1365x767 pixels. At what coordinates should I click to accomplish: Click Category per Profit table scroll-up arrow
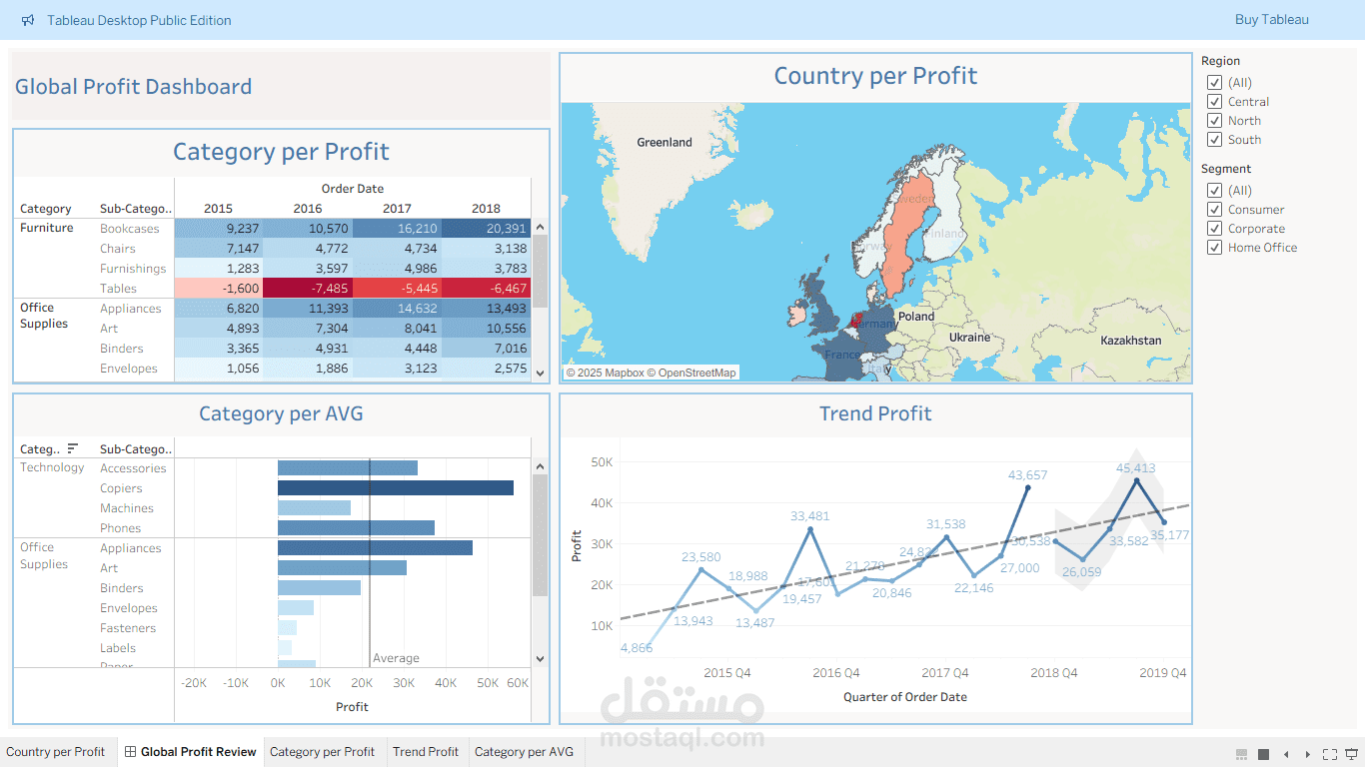(541, 227)
